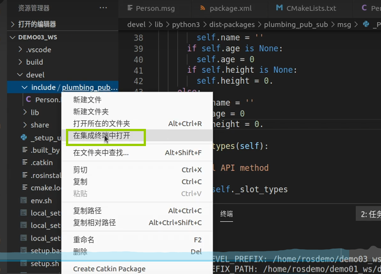
Task: Click the file icon next to env.sh
Action: coord(23,201)
